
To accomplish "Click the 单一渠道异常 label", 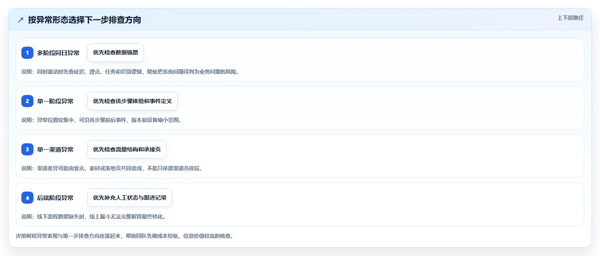I will pyautogui.click(x=55, y=149).
